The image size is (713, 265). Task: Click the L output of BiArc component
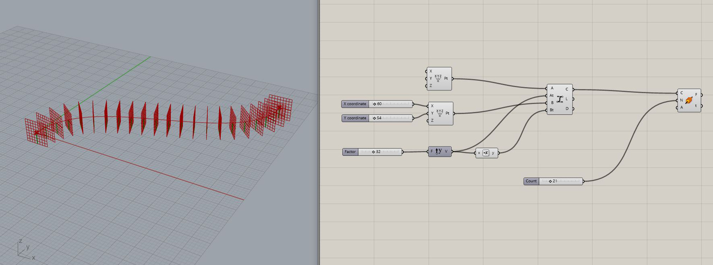(567, 99)
